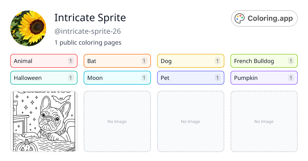Click the count badge on the Pumpkin tag
Image resolution: width=308 pixels, height=161 pixels.
pos(291,78)
